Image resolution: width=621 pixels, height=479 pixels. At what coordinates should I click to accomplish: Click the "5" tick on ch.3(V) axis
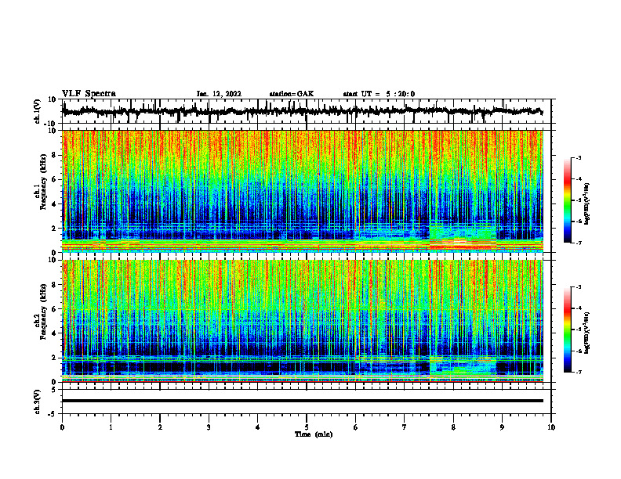54,390
